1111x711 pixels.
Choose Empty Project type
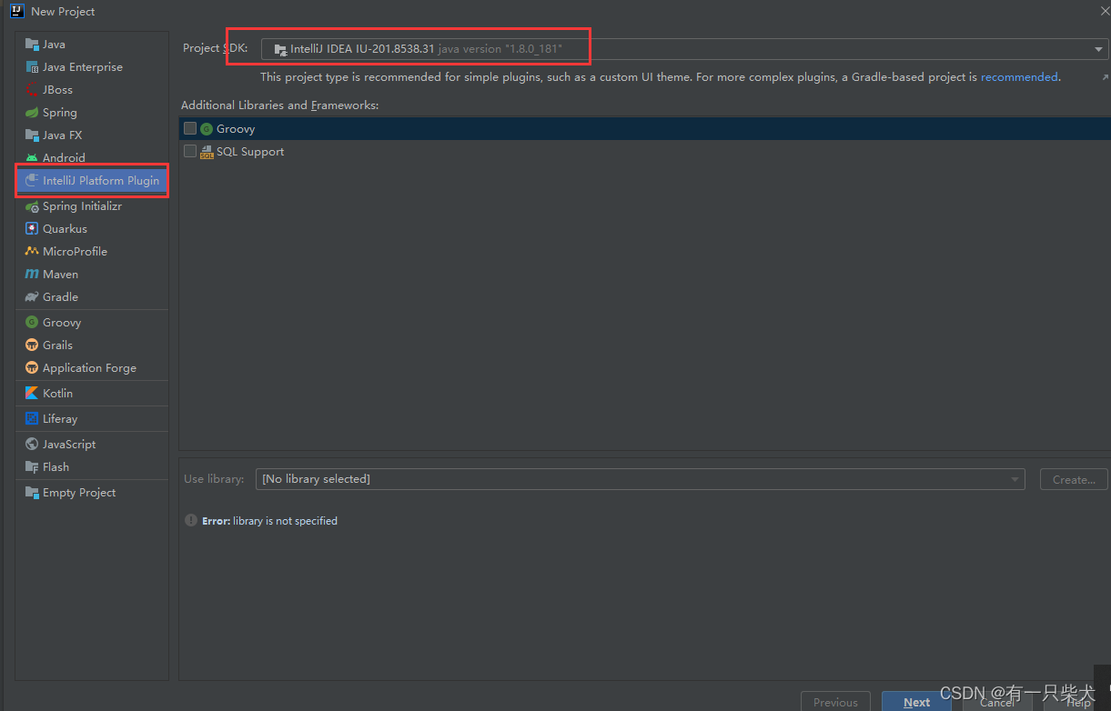click(x=92, y=492)
